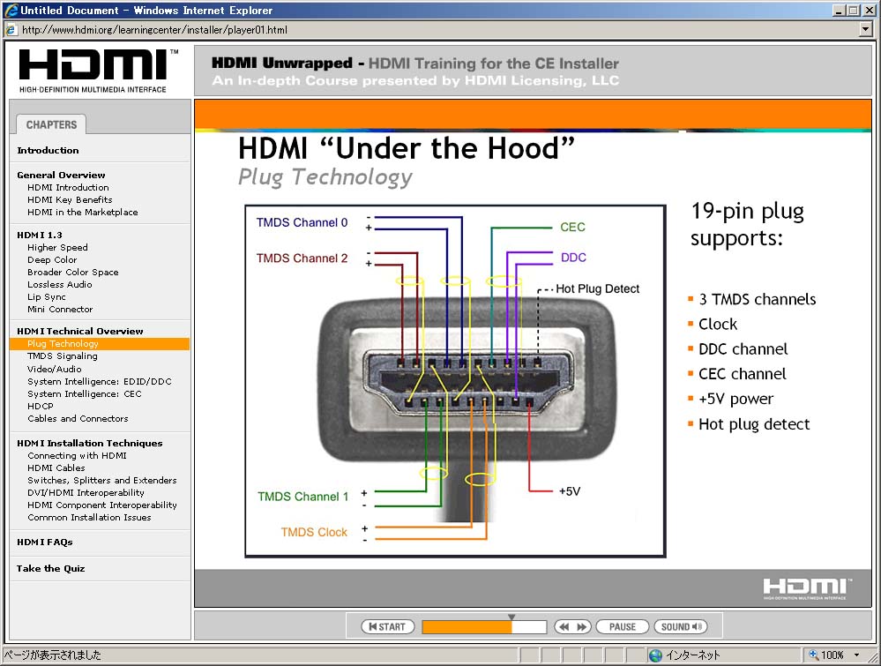Click the 'TMDS Channel 0' diagram label
The image size is (881, 666).
coord(302,222)
